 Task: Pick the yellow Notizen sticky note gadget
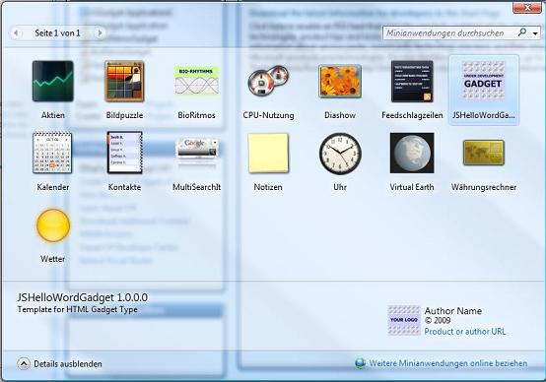(268, 153)
